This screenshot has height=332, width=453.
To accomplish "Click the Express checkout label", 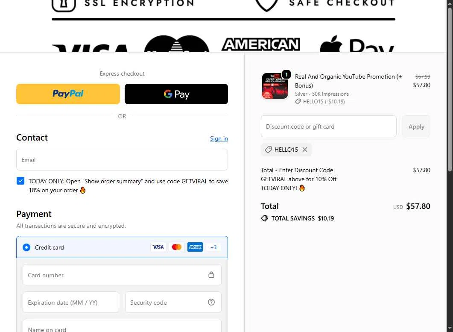I will [x=122, y=74].
